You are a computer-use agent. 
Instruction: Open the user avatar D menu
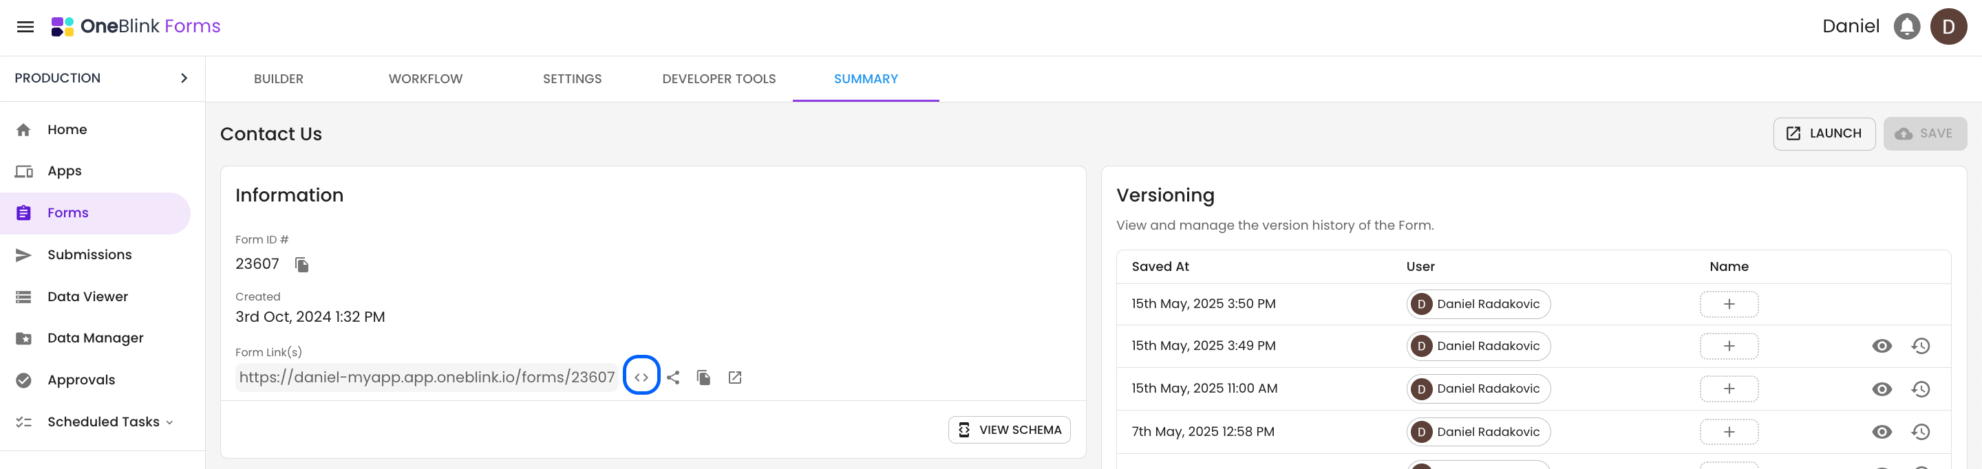tap(1948, 27)
